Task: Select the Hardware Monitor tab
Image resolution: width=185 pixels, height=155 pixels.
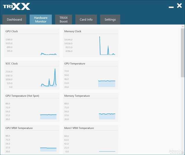Action: coord(41,19)
